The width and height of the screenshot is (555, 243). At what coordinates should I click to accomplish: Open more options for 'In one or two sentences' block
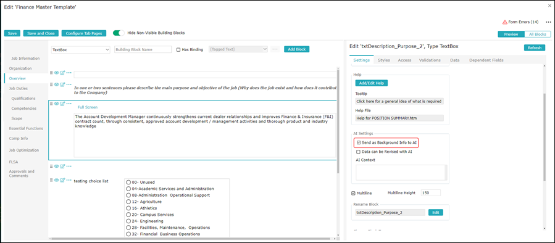(x=69, y=84)
